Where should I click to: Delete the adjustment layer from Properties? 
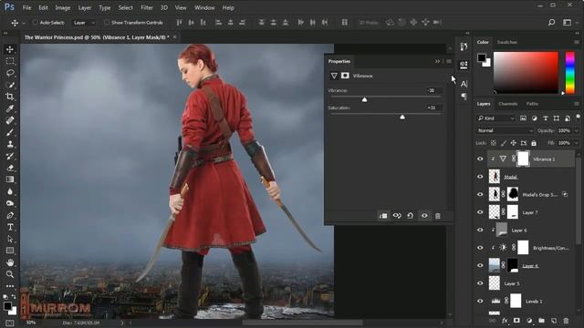[438, 216]
